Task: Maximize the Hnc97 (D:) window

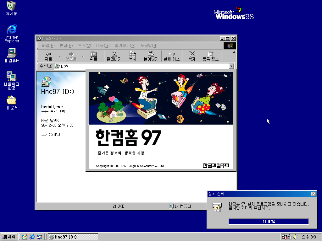Action: 228,38
